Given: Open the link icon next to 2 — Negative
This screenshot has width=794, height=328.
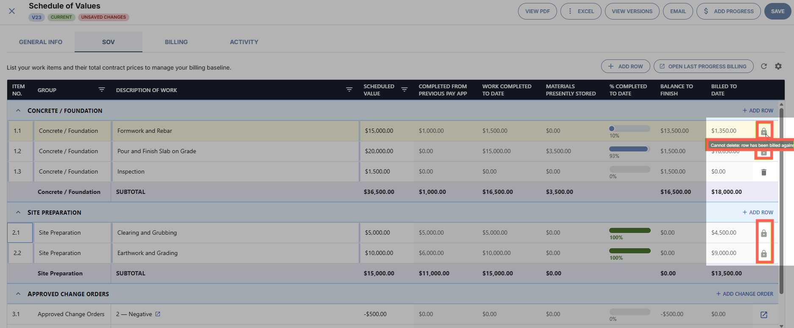Looking at the screenshot, I should [158, 314].
